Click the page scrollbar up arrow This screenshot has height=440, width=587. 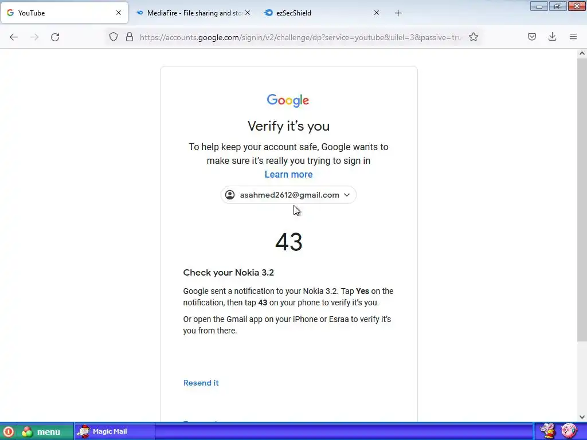point(582,53)
